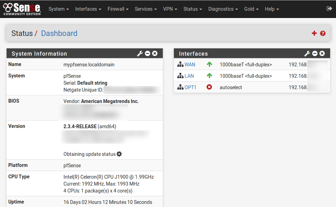Click the uptime value 16 Days text
This screenshot has width=336, height=207.
click(108, 202)
